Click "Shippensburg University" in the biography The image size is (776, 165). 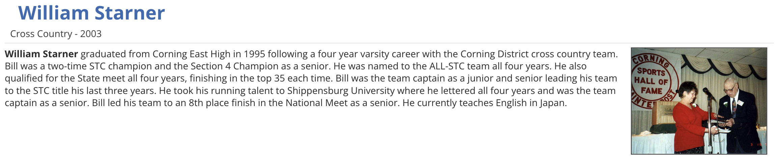point(341,91)
